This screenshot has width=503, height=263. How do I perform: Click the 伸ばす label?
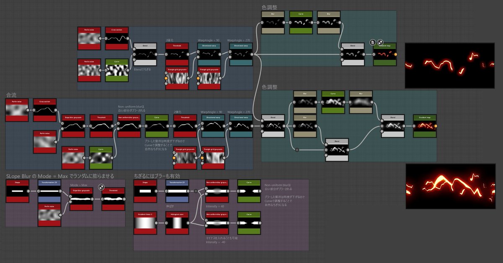point(170,206)
